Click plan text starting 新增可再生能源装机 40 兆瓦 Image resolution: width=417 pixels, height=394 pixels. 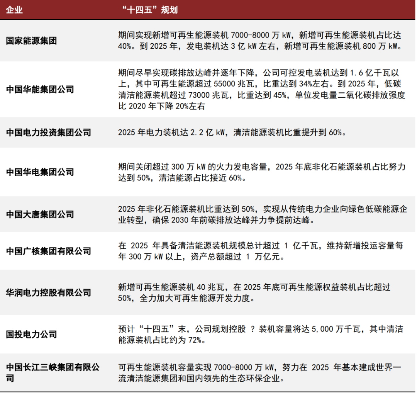[x=254, y=293]
